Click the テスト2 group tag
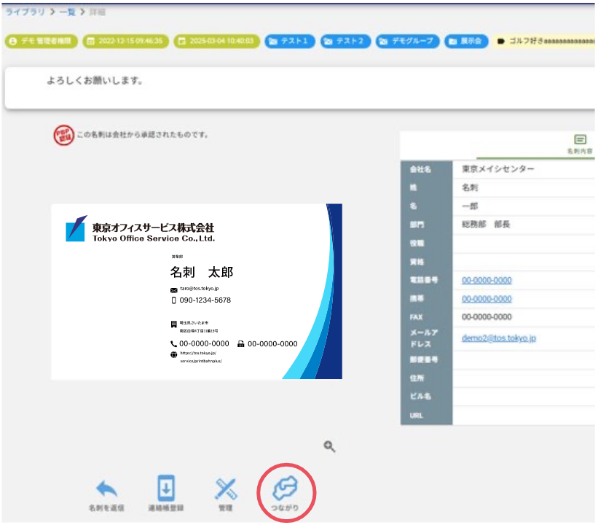This screenshot has width=598, height=525. [x=345, y=41]
